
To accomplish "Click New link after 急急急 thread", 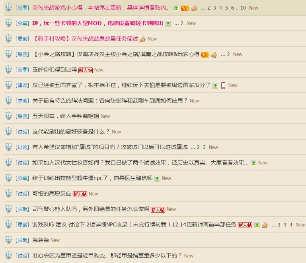I will [x=55, y=240].
